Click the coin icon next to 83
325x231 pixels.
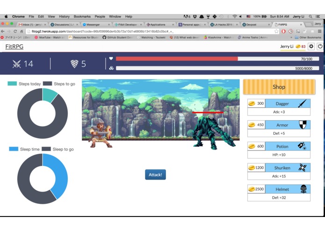click(x=298, y=46)
